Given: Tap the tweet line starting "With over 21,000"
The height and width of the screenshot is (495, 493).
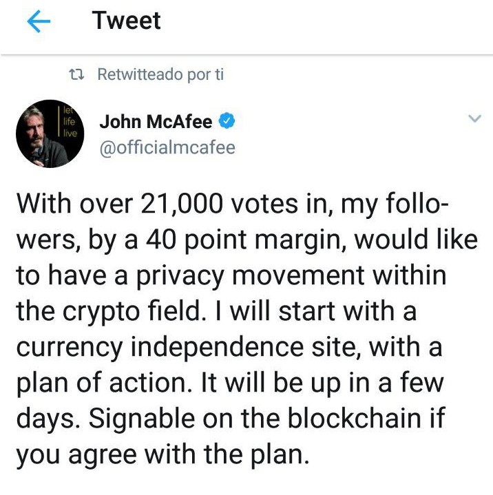Looking at the screenshot, I should coord(232,204).
